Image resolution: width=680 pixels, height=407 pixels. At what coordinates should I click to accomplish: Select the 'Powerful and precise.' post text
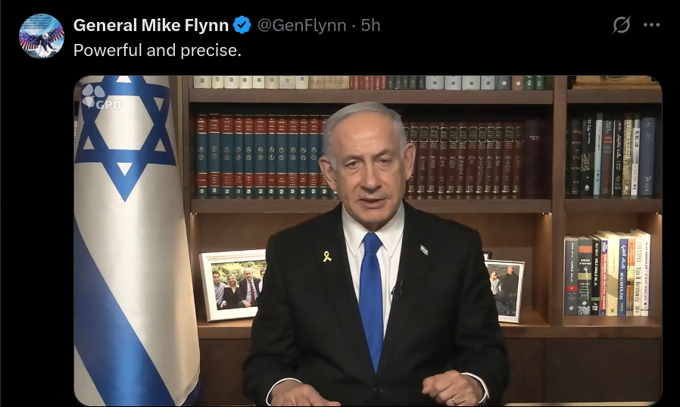click(157, 50)
